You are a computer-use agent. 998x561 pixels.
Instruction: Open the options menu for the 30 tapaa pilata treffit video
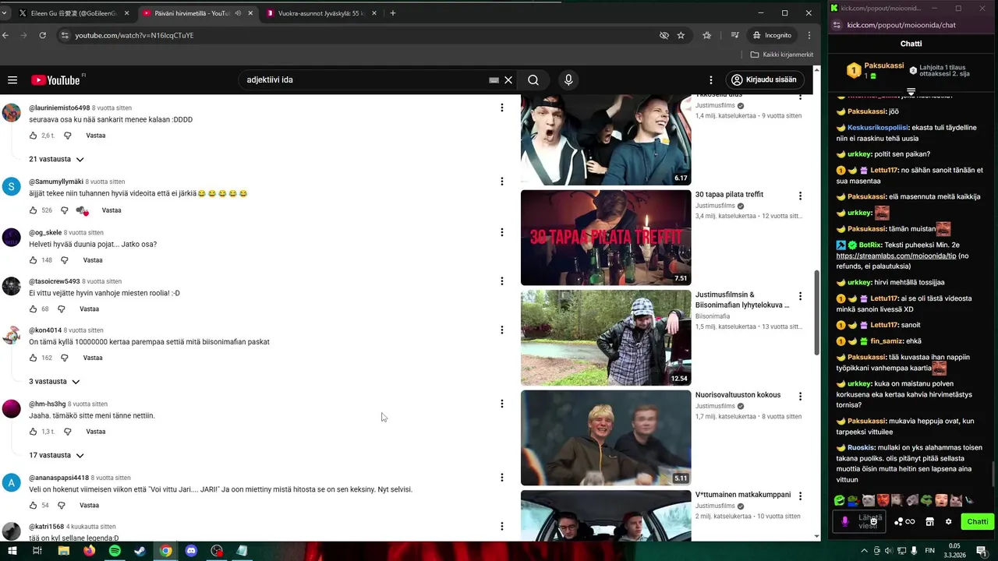click(800, 196)
